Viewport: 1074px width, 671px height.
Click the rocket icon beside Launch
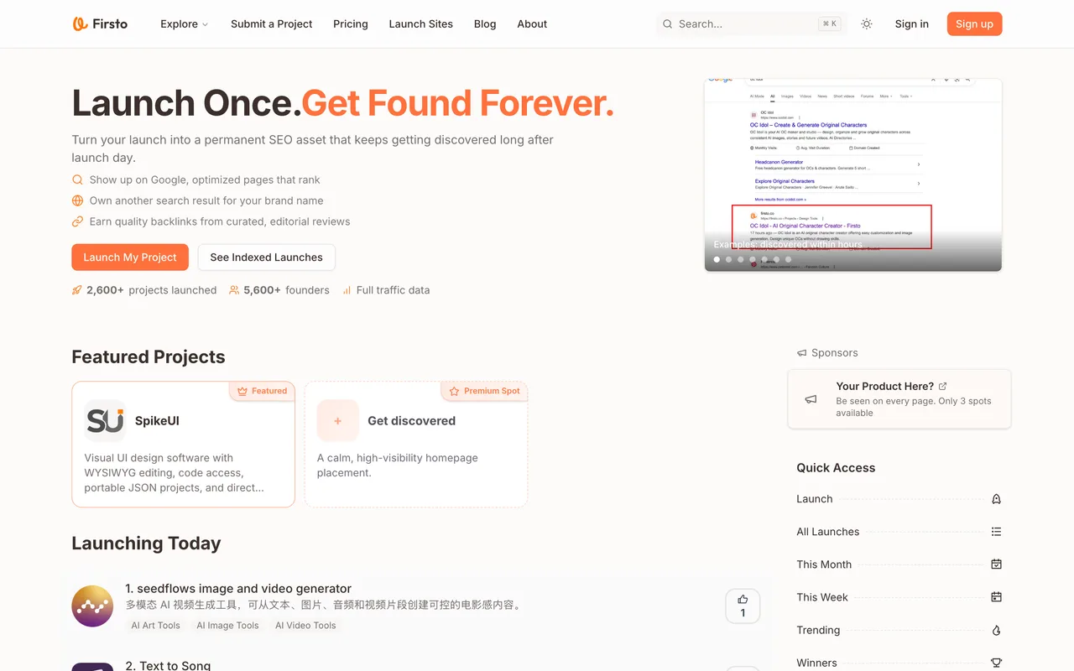click(996, 499)
